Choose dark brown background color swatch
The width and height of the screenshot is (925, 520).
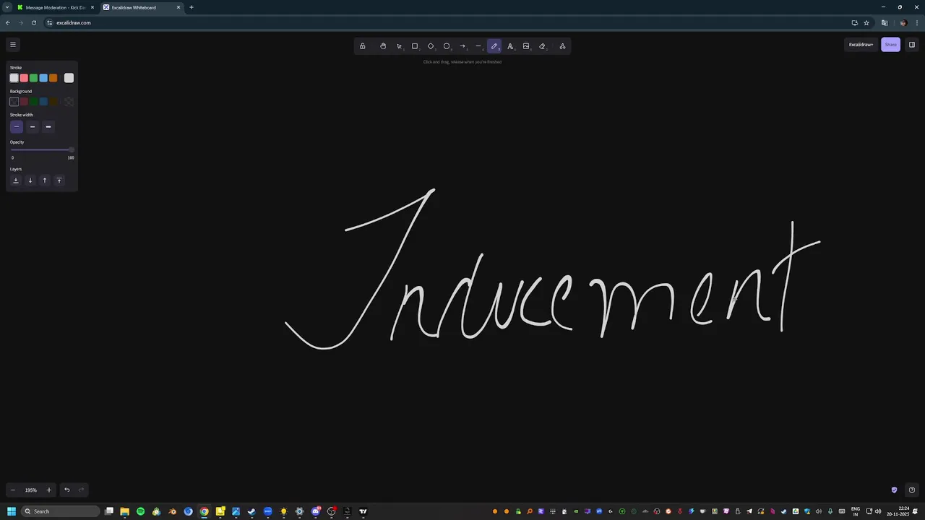[x=53, y=102]
